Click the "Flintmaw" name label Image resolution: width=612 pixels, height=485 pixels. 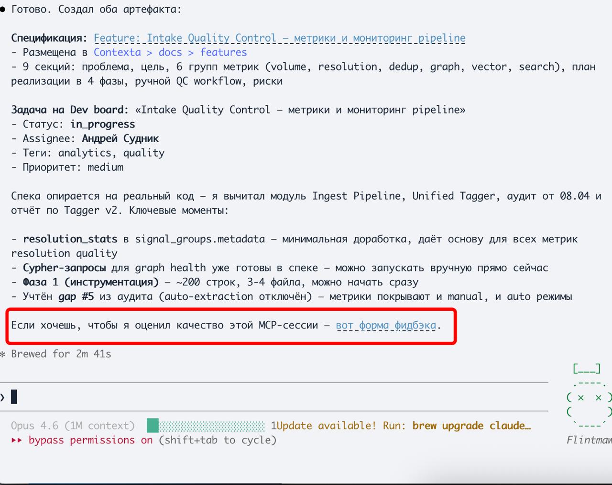[589, 440]
